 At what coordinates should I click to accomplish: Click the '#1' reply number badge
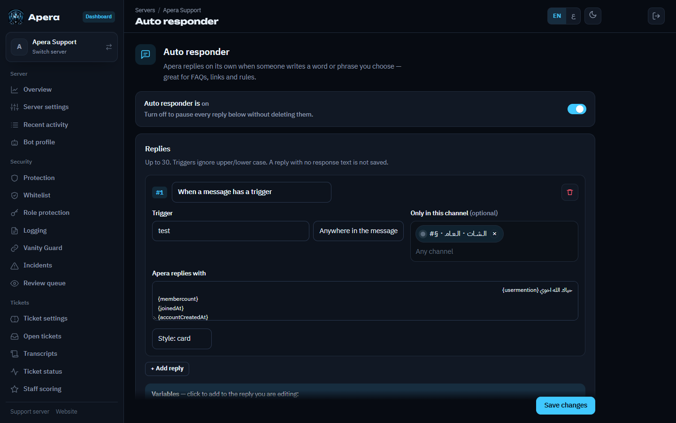pyautogui.click(x=160, y=193)
